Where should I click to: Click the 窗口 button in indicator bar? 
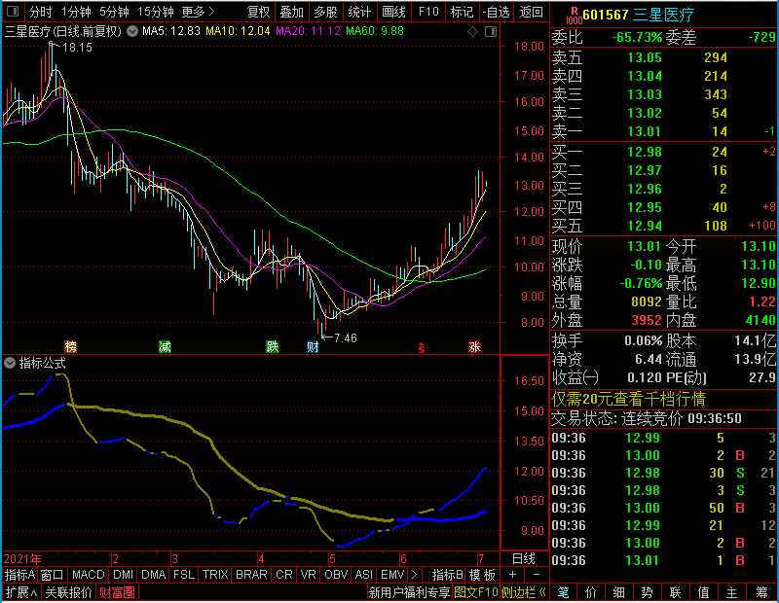(53, 575)
